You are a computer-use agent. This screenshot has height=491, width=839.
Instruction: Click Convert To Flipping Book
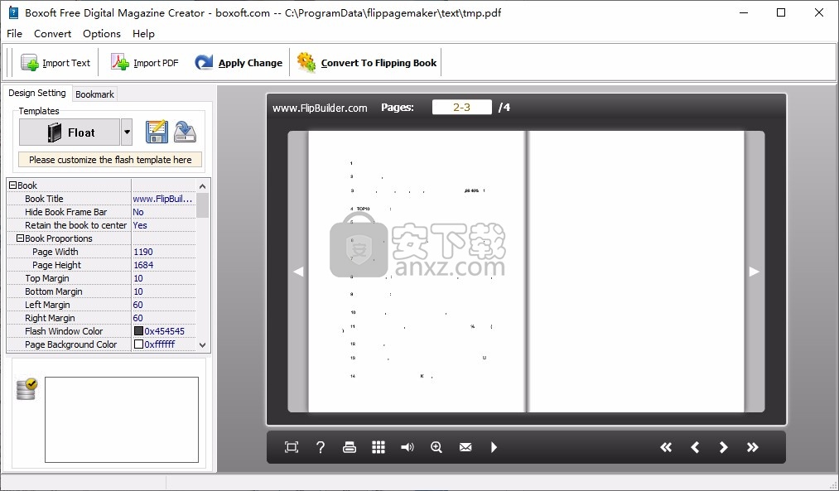pyautogui.click(x=367, y=63)
